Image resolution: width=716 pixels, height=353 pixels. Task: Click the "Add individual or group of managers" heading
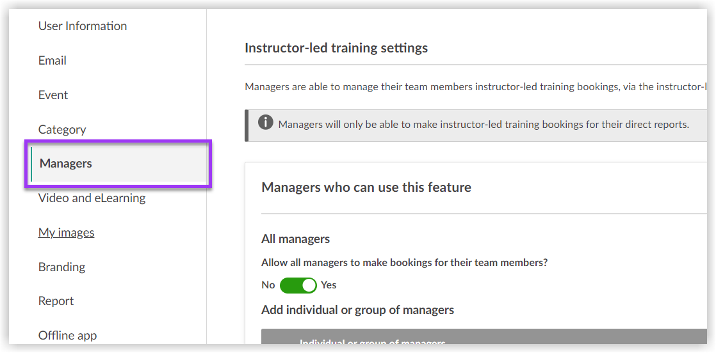click(x=357, y=310)
